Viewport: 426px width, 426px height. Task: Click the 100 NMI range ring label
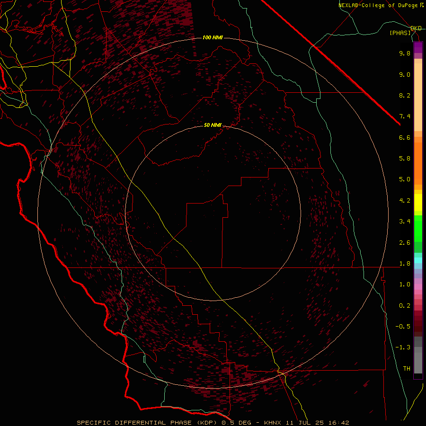[213, 37]
